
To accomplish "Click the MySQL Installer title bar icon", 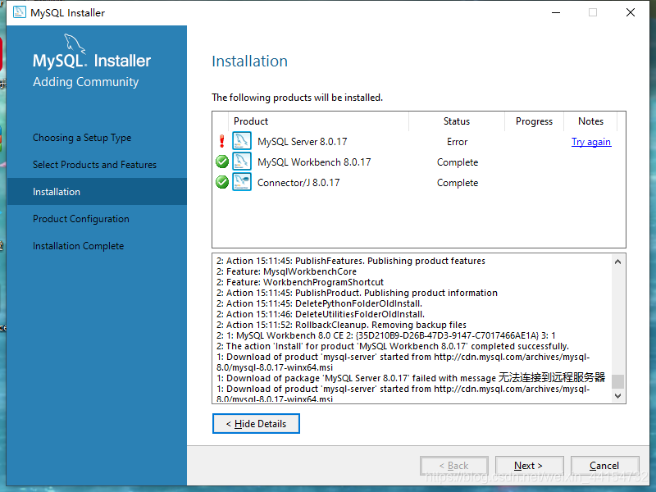I will (19, 12).
